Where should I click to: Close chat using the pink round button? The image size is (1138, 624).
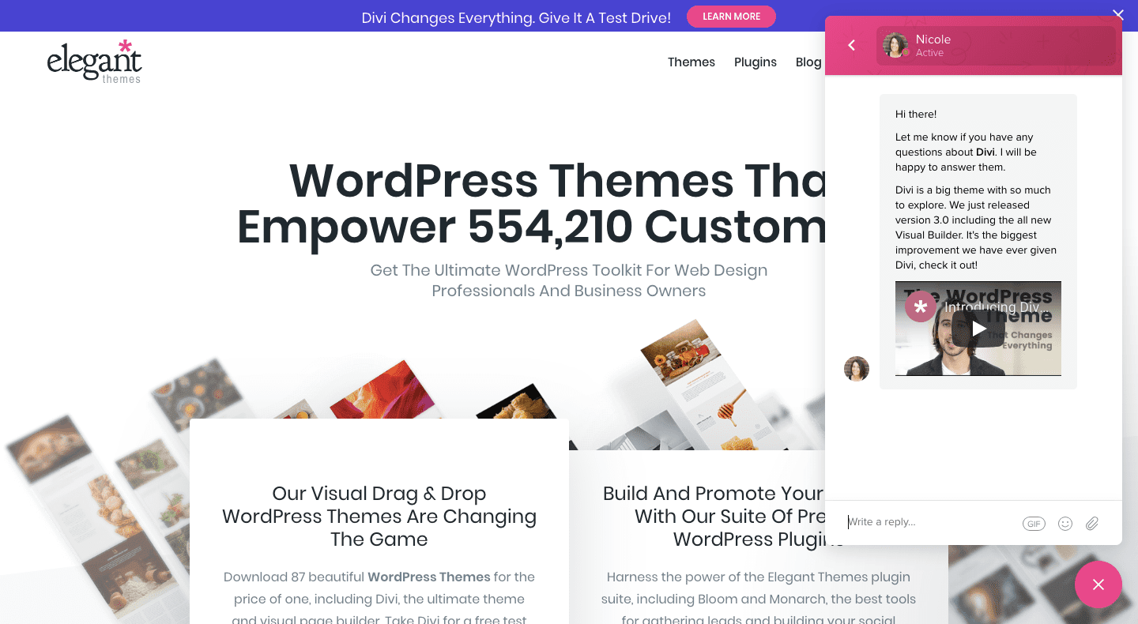pos(1098,585)
